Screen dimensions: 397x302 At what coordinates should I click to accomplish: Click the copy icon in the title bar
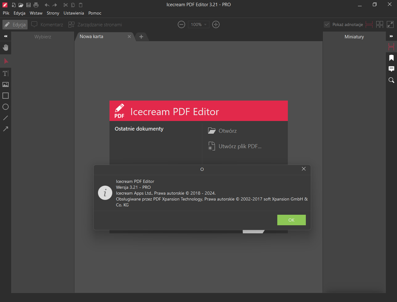coord(73,5)
